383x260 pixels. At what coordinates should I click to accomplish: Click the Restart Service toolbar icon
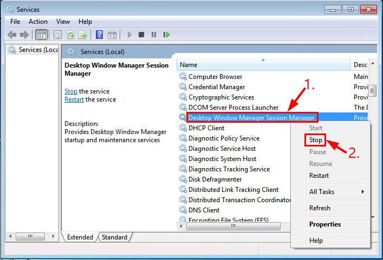[x=166, y=35]
